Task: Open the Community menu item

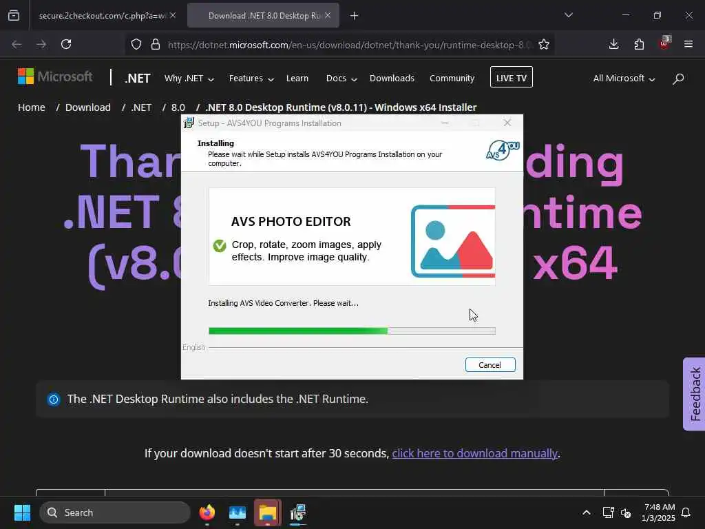Action: 452,79
